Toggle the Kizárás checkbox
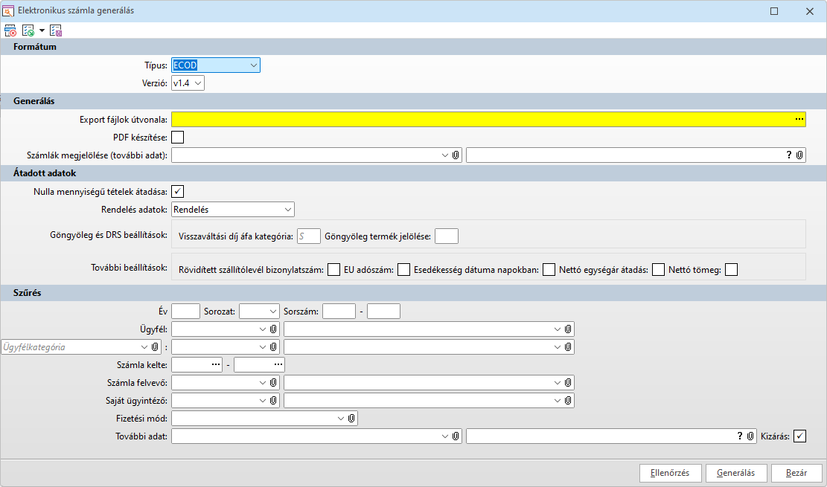Viewport: 827px width, 487px height. (x=799, y=436)
